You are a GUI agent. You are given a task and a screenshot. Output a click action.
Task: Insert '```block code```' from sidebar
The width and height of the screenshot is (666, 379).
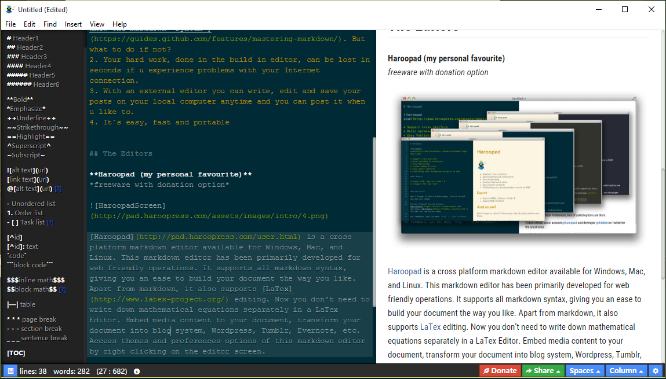(x=30, y=266)
